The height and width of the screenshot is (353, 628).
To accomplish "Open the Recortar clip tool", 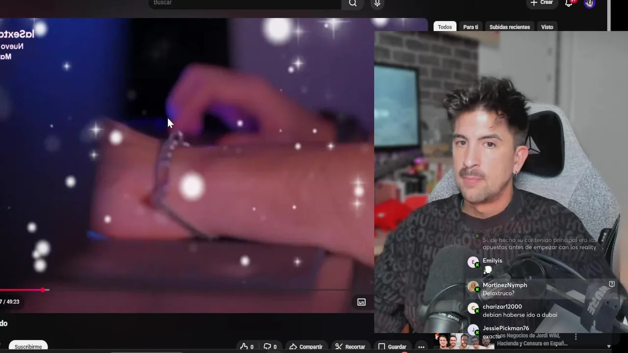I will pos(350,347).
